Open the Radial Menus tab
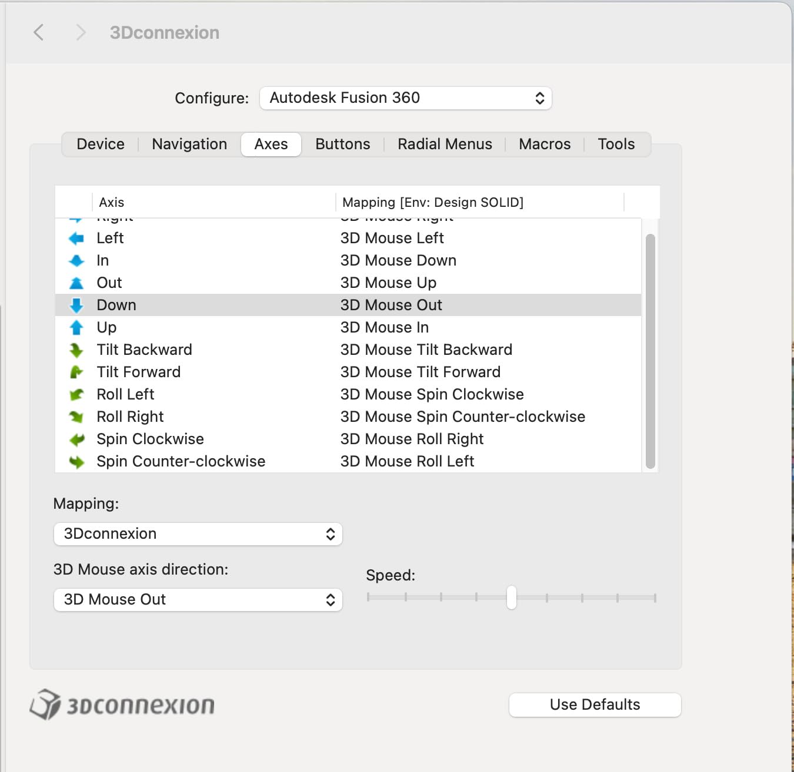The height and width of the screenshot is (772, 794). tap(445, 145)
